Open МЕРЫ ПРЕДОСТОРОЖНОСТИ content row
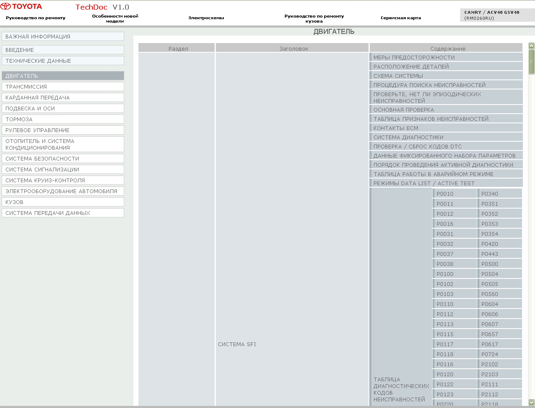Image resolution: width=535 pixels, height=408 pixels. tap(446, 57)
